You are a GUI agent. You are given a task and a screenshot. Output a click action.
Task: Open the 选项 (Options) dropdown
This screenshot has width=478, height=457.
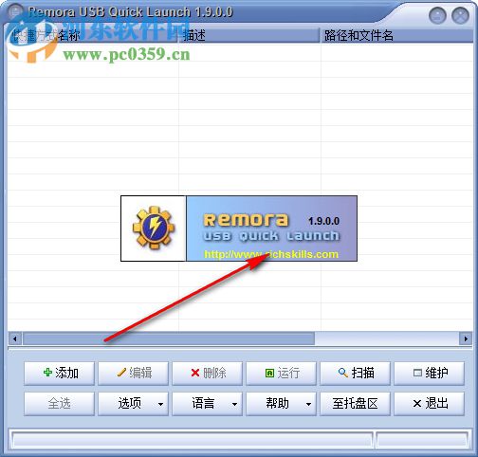133,404
